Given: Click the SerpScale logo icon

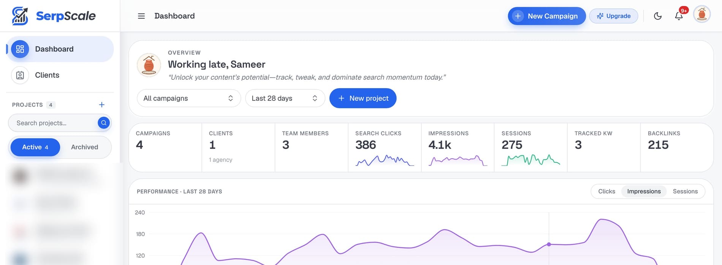Looking at the screenshot, I should coord(20,16).
